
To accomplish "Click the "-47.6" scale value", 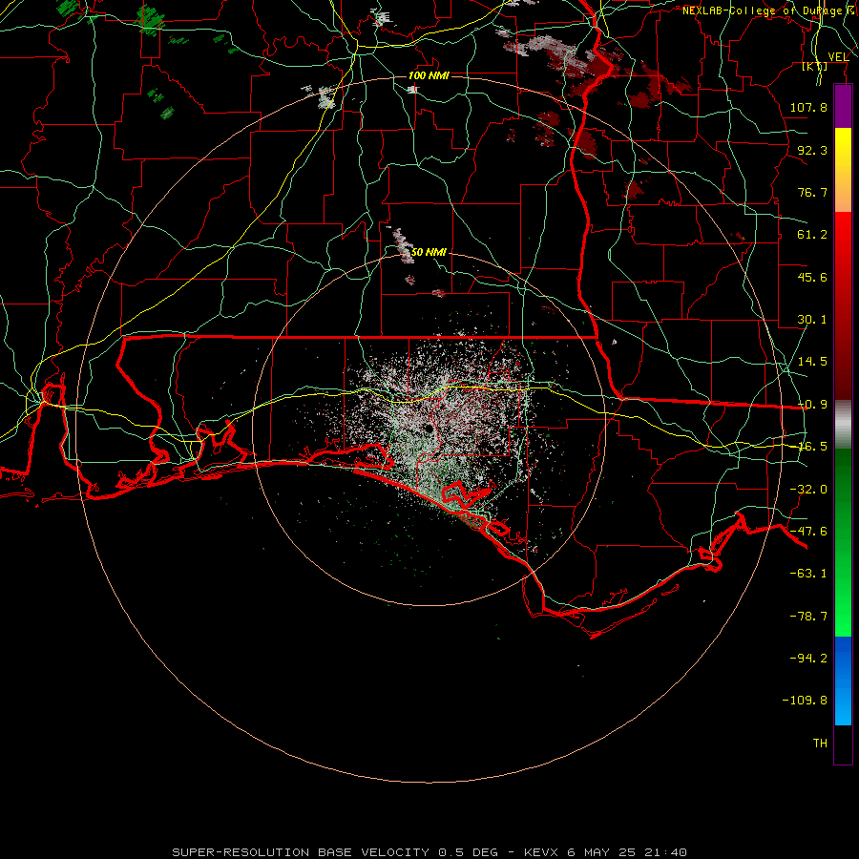I will coord(808,532).
